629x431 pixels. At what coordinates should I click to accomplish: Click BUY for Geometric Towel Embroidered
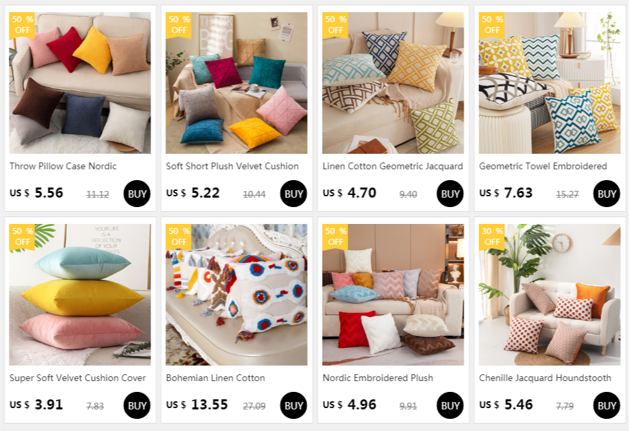[607, 194]
